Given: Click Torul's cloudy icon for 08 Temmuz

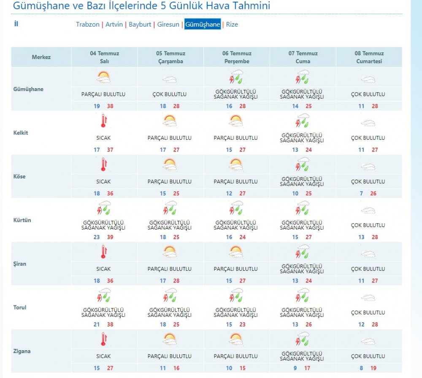Looking at the screenshot, I should click(x=368, y=298).
